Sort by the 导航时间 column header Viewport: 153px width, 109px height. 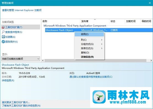pyautogui.click(x=147, y=21)
